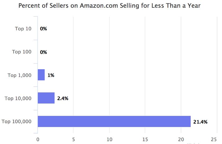
Task: Click the Top 10,000 axis label
Action: point(18,98)
